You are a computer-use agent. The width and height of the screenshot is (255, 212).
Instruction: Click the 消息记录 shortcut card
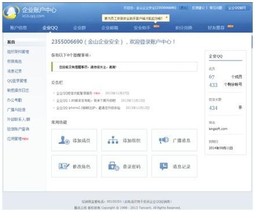(174, 166)
